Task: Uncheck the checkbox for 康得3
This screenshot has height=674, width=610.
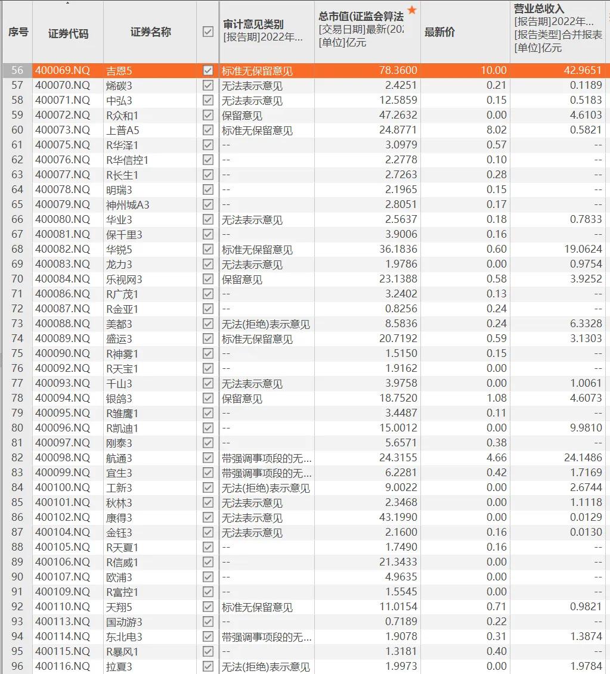Action: coord(207,517)
